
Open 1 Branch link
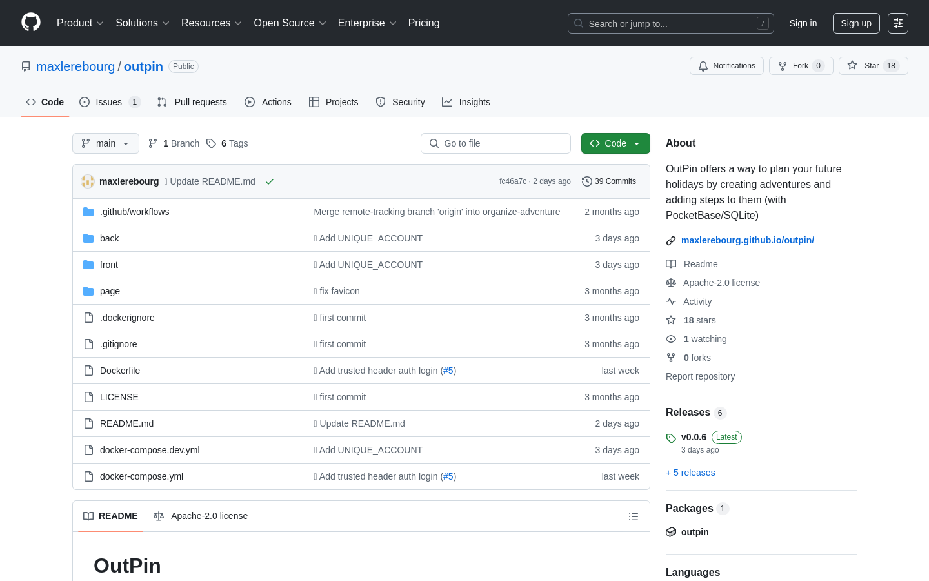[174, 143]
